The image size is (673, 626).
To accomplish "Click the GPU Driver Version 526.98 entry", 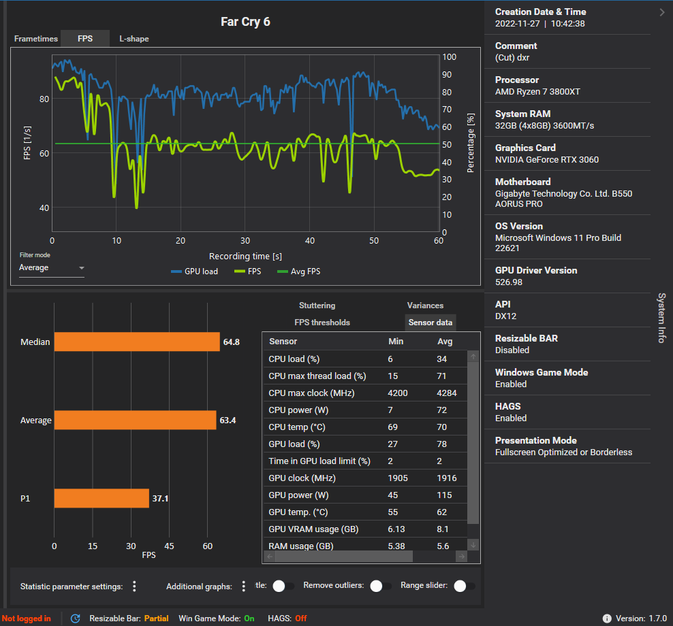I will pyautogui.click(x=567, y=276).
